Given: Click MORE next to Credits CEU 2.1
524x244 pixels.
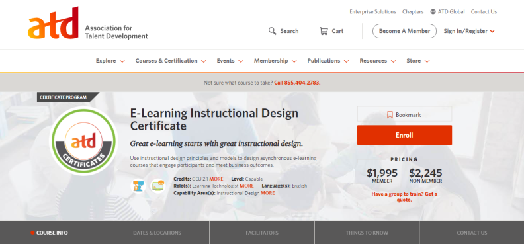Looking at the screenshot, I should coord(216,179).
